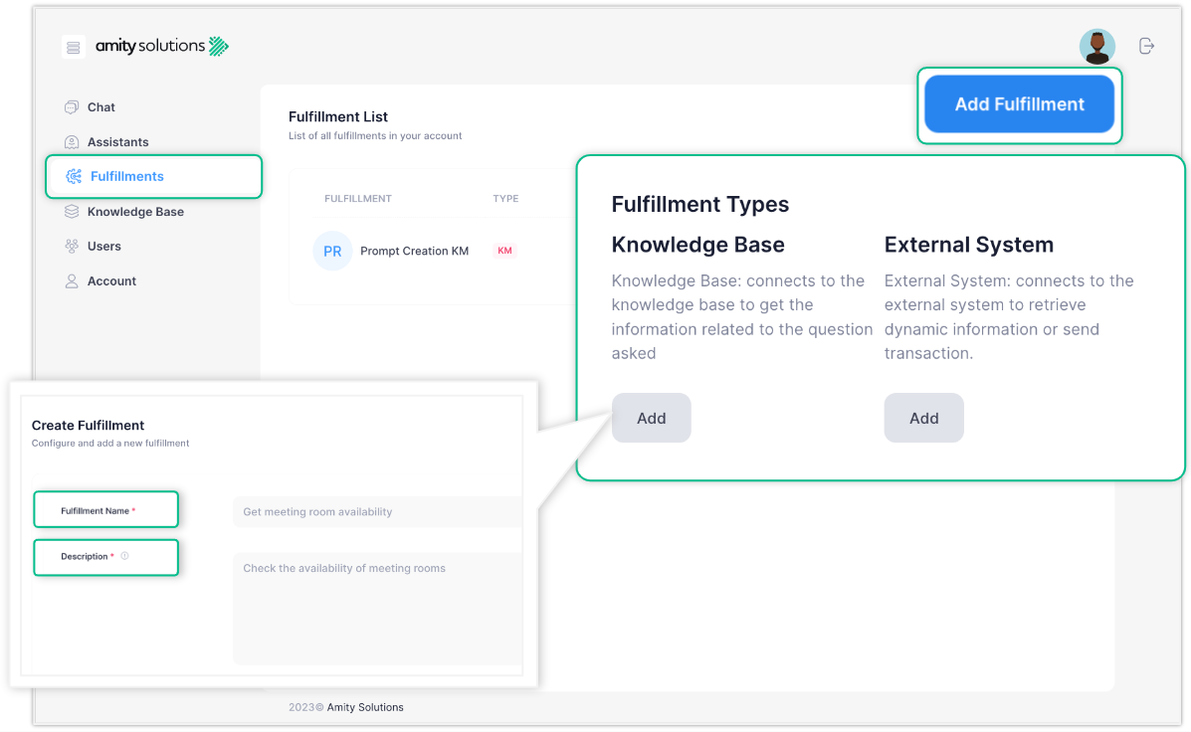Click the Description info icon

coord(124,556)
